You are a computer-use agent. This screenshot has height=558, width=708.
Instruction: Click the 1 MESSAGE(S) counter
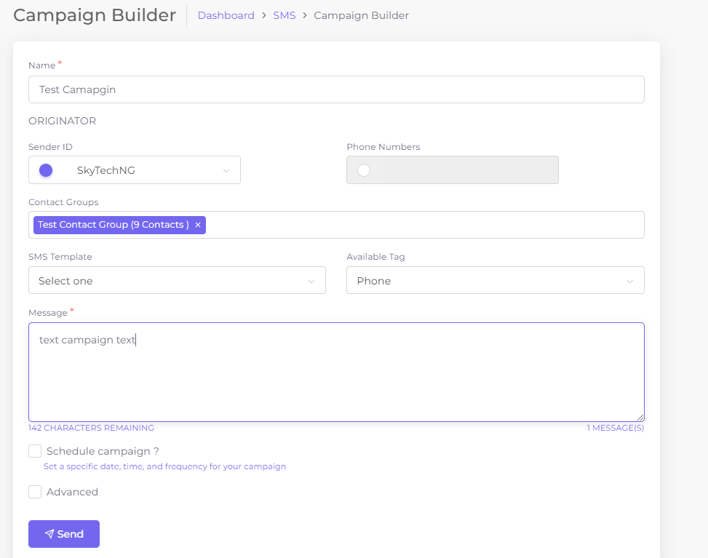[x=616, y=428]
